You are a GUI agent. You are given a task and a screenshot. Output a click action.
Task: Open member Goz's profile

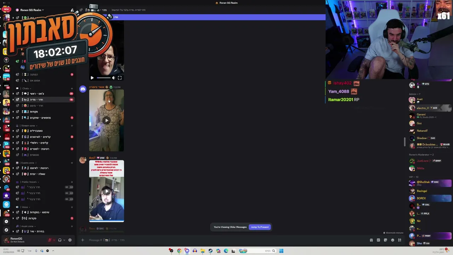430,123
